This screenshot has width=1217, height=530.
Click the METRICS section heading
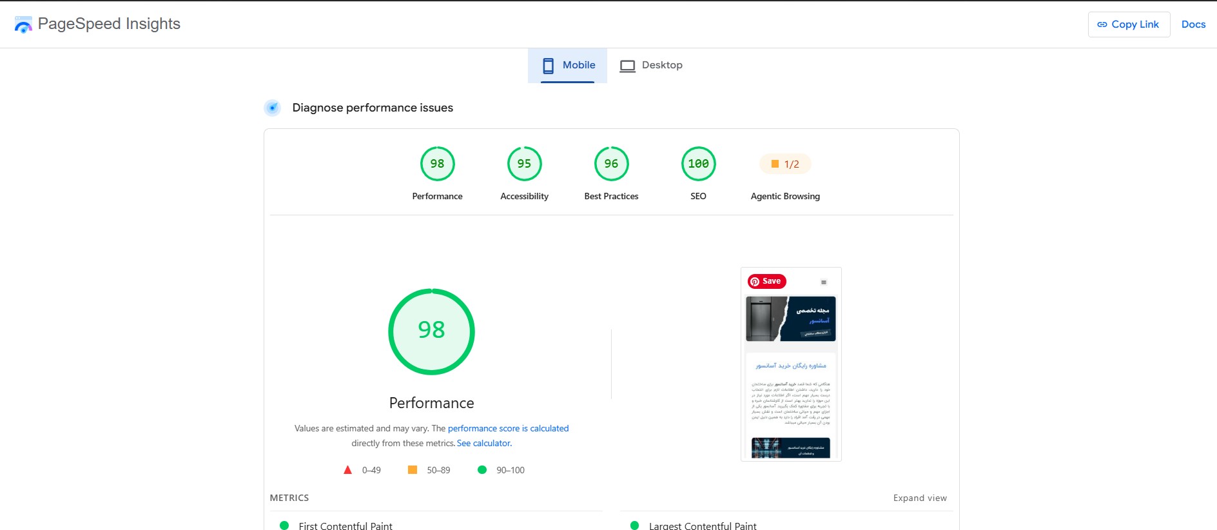289,498
